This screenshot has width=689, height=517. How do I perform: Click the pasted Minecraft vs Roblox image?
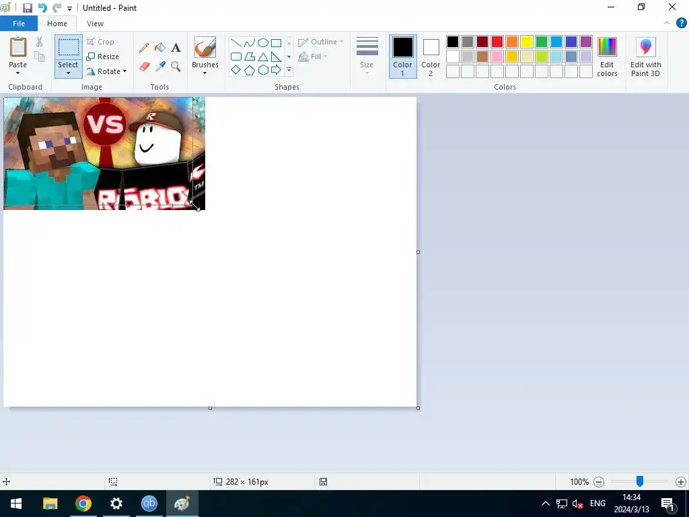coord(104,153)
